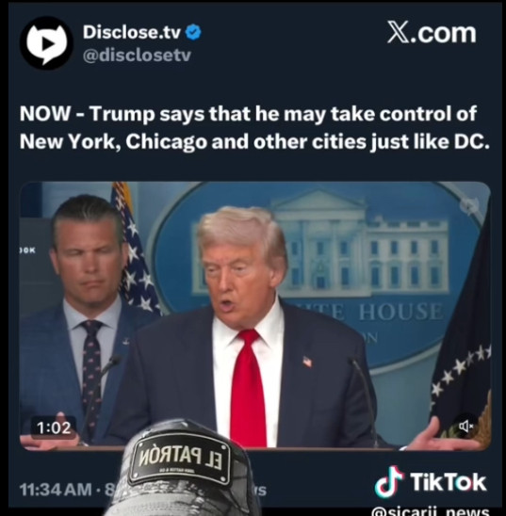
Task: Unmute video using the speaker-x button
Action: 465,427
